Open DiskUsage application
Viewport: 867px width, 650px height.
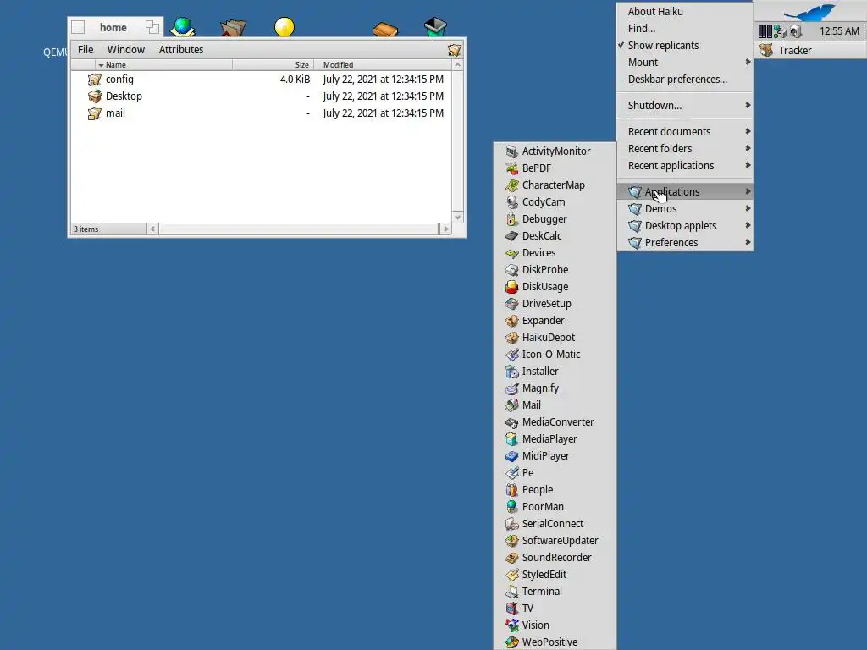tap(555, 286)
